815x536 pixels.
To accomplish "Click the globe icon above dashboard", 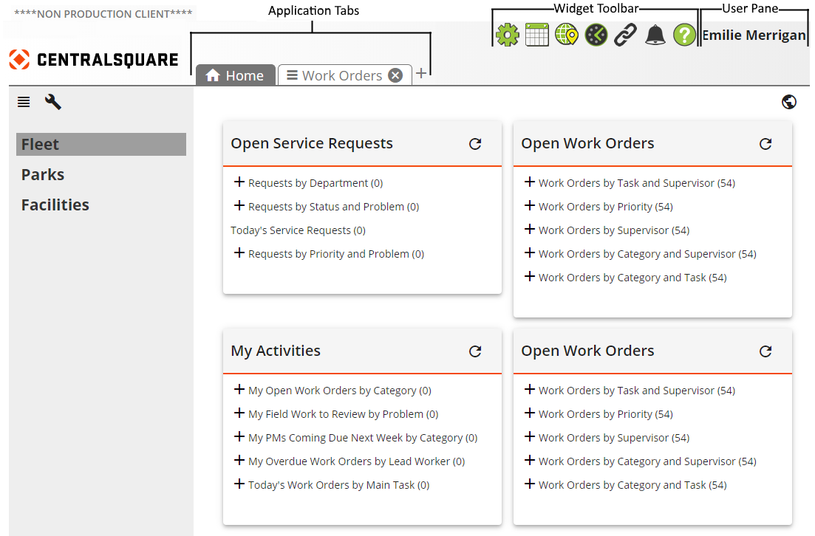I will point(788,102).
